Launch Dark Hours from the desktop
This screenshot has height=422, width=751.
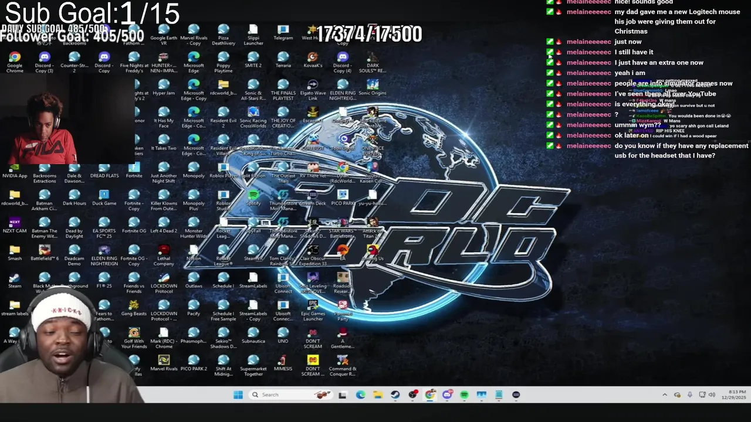75,197
